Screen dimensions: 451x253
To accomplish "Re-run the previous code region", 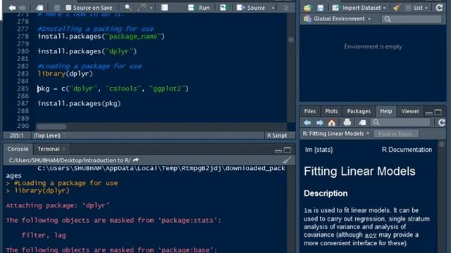I will point(223,8).
